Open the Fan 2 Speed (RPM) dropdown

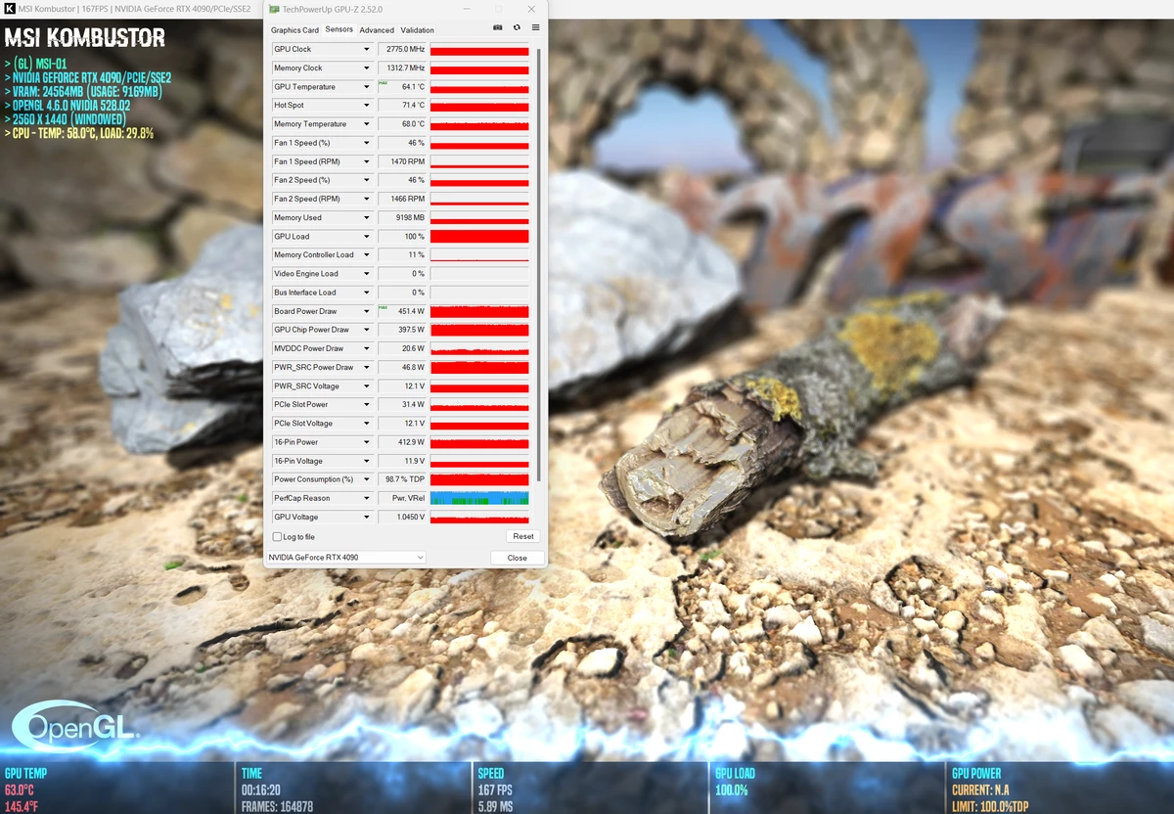pyautogui.click(x=367, y=199)
